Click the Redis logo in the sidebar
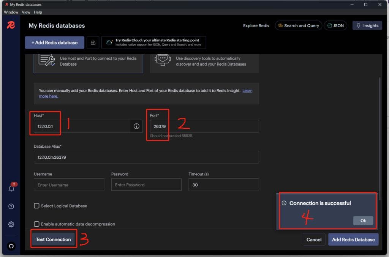This screenshot has height=257, width=389. click(x=11, y=25)
